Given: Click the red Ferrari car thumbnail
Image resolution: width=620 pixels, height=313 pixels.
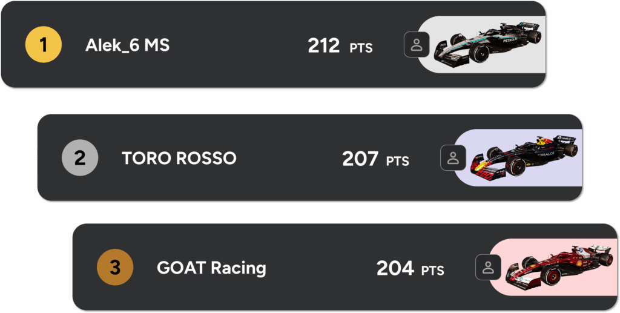Looking at the screenshot, I should coord(559,267).
